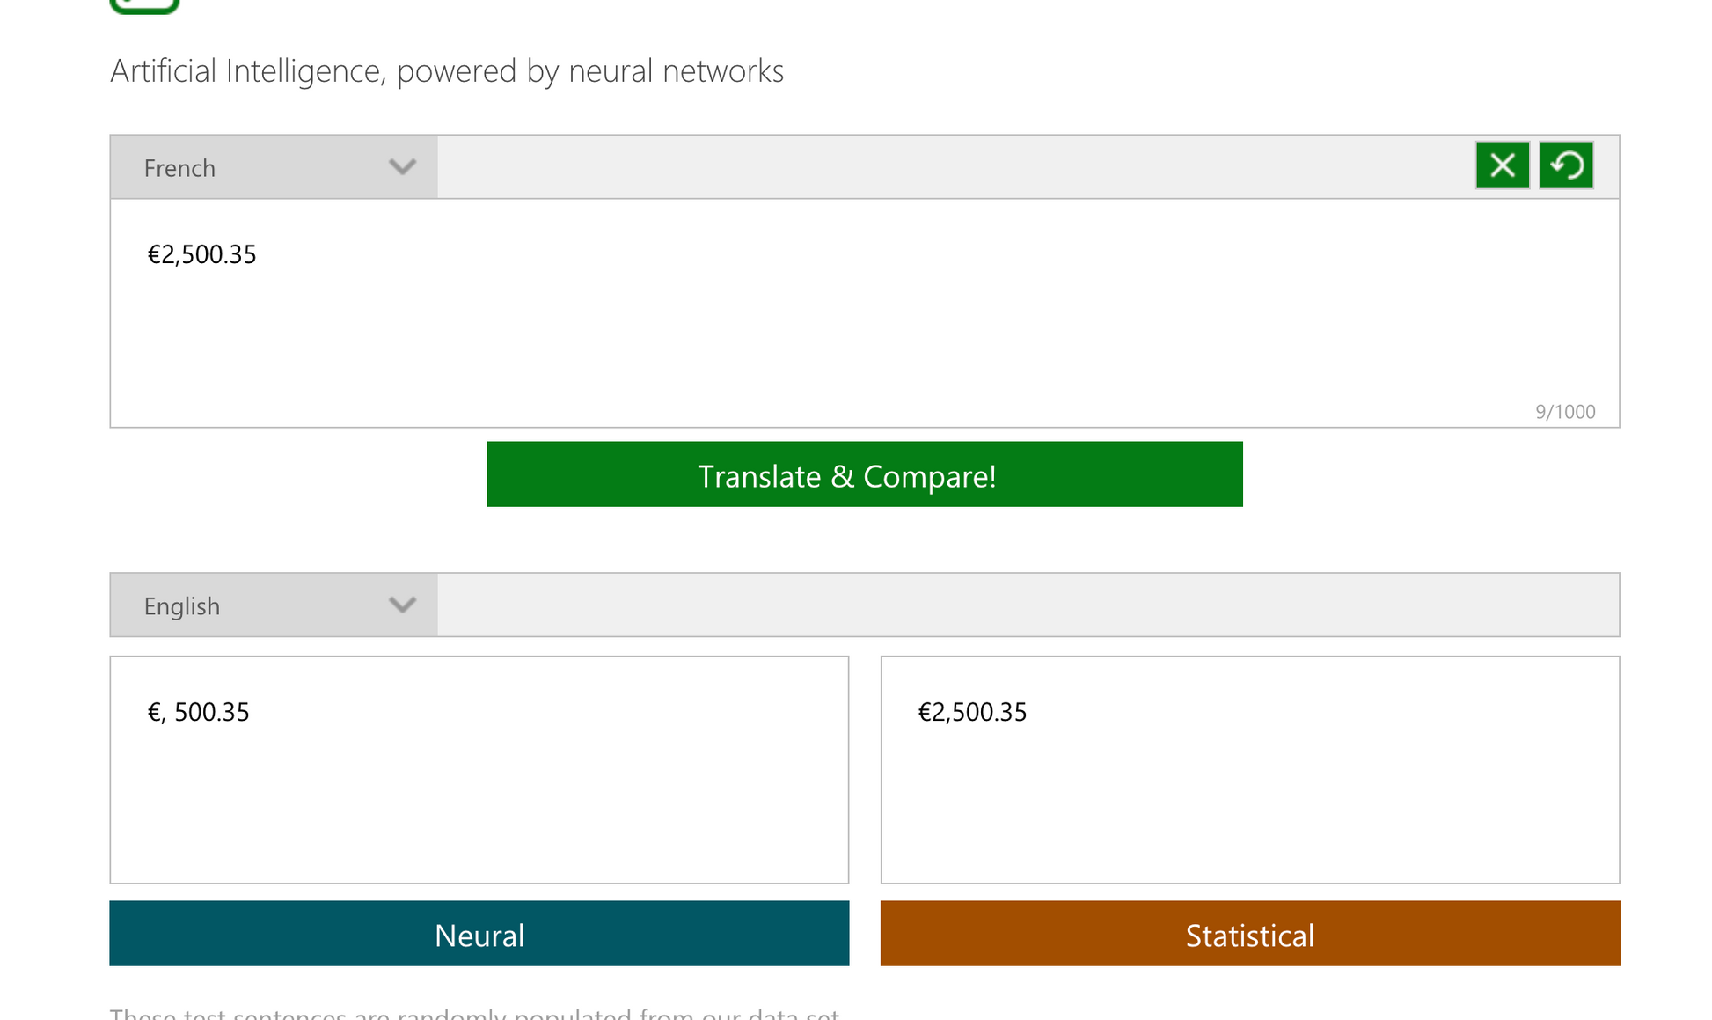
Task: Click the green logo icon at top
Action: pos(145,5)
